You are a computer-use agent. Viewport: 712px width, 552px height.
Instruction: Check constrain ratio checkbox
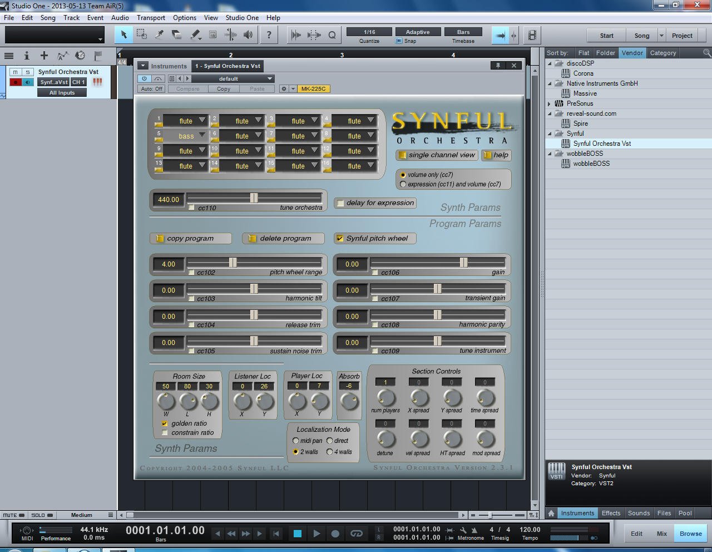pyautogui.click(x=165, y=432)
